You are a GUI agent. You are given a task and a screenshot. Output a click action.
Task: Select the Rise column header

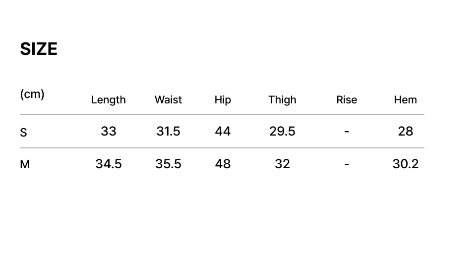[347, 100]
